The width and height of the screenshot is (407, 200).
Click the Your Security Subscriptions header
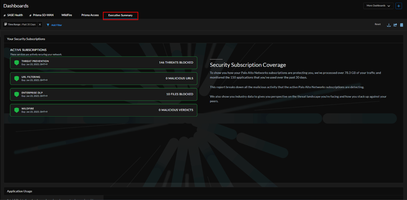26,39
